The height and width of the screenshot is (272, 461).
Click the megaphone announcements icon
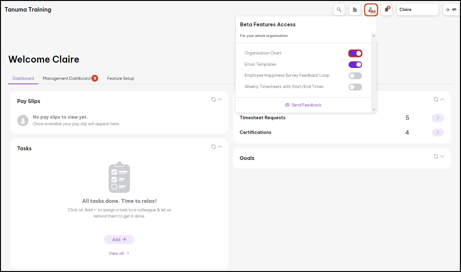coord(454,10)
